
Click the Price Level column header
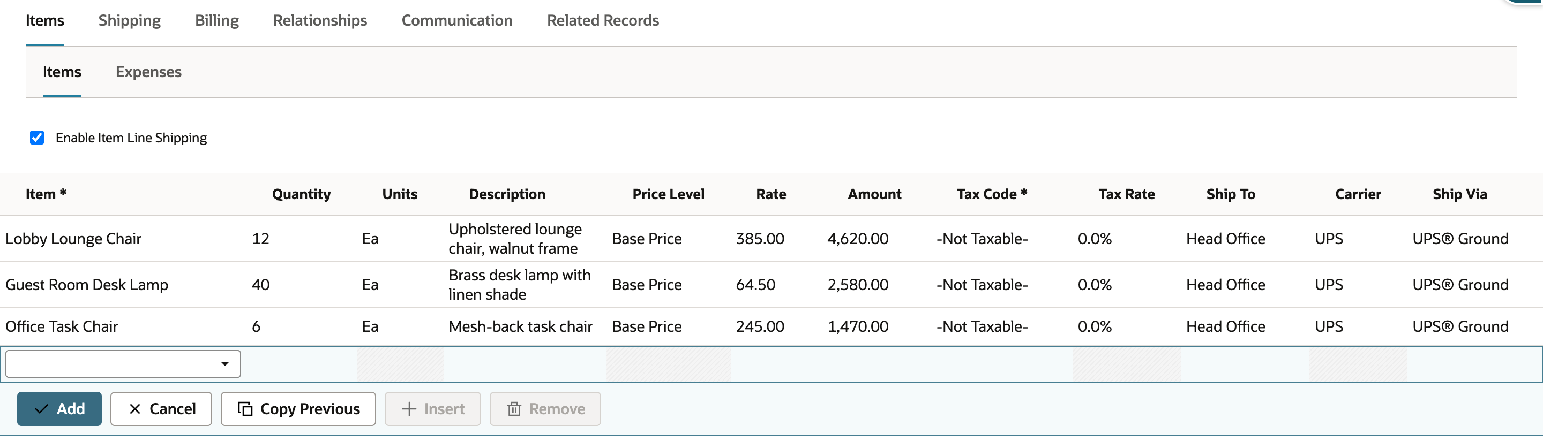pos(669,194)
